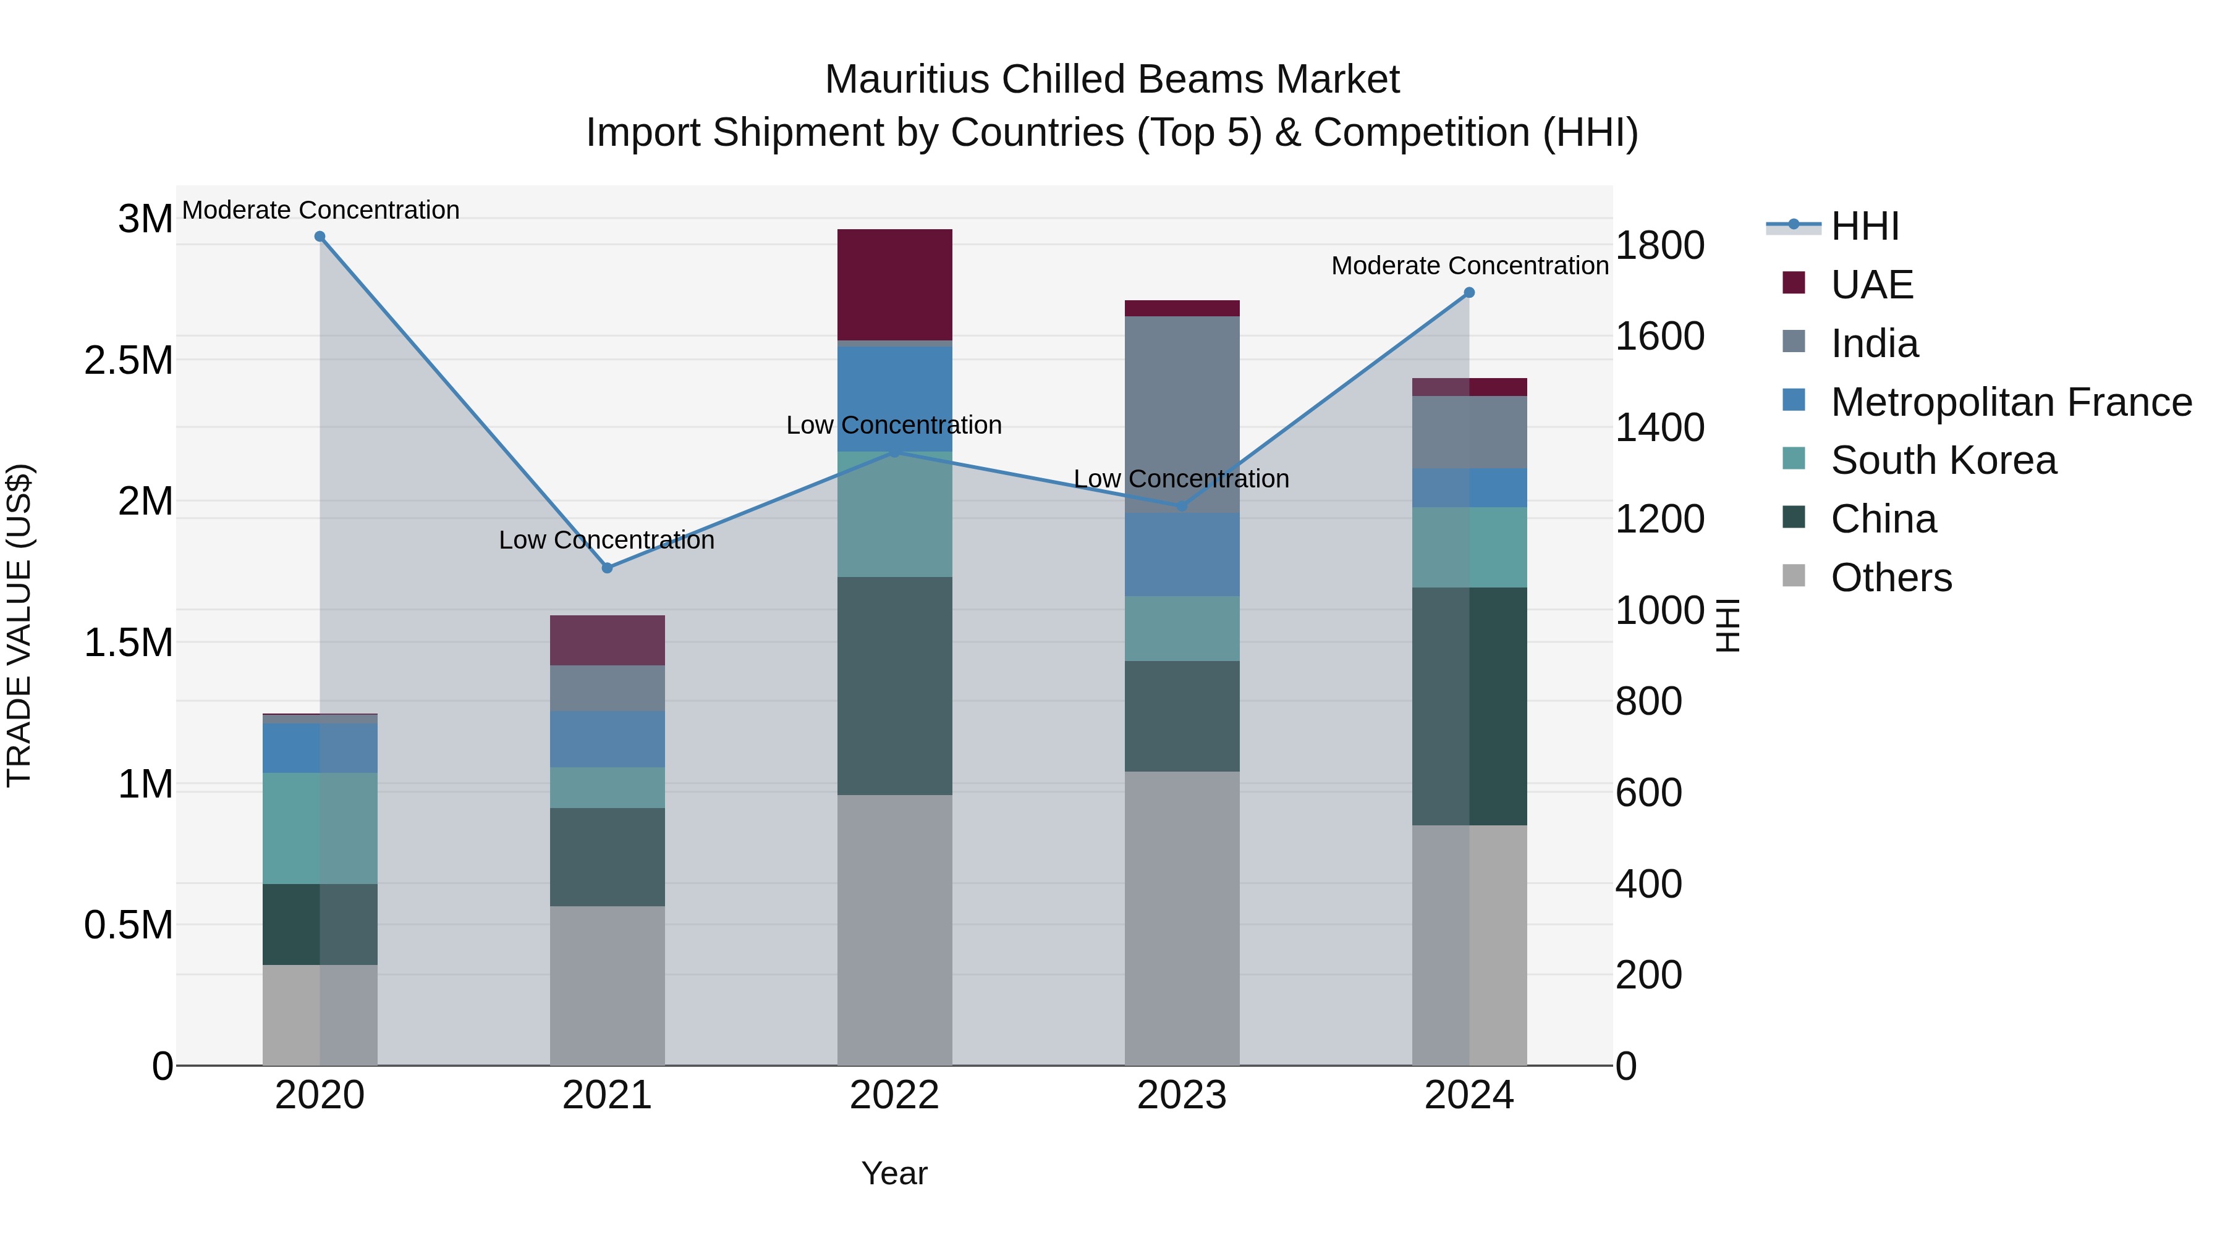Click the Others gray legend swatch
Image resolution: width=2225 pixels, height=1251 pixels.
click(1794, 575)
